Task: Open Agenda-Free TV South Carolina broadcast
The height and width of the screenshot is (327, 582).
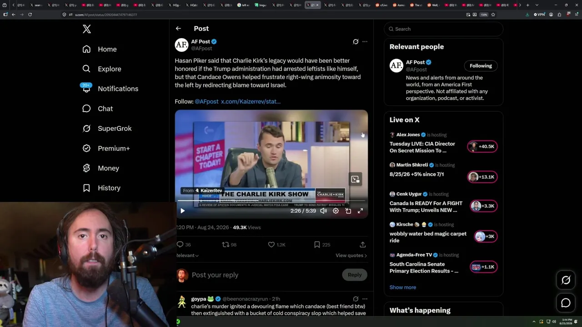Action: [424, 268]
